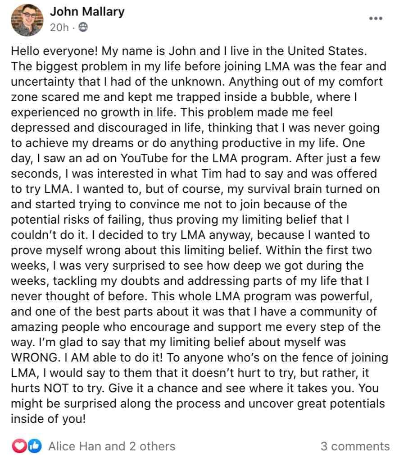The width and height of the screenshot is (399, 463).
Task: Click the final line inside of you!
Action: pyautogui.click(x=48, y=419)
